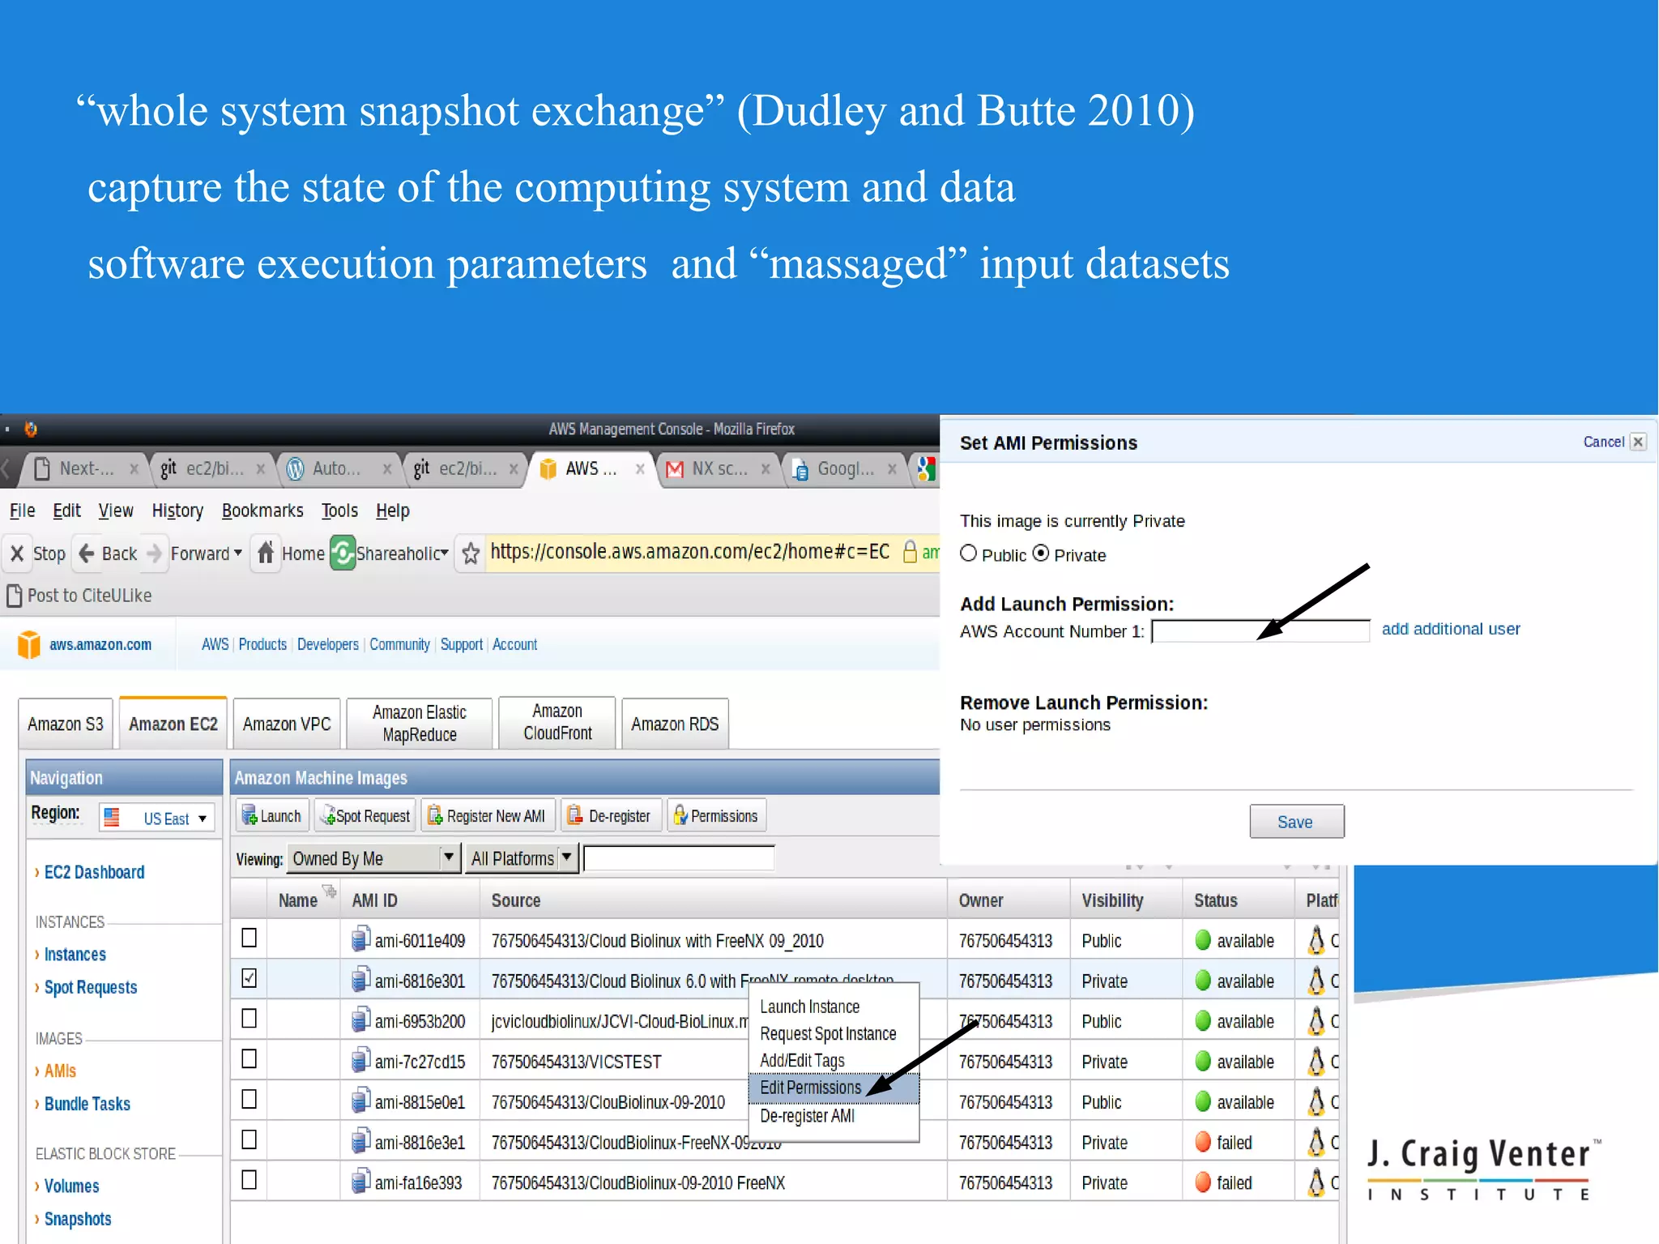
Task: Click the Save button in permissions dialog
Action: (1296, 822)
